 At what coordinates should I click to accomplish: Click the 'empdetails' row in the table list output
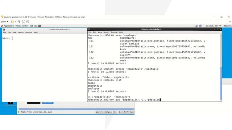(x=95, y=86)
